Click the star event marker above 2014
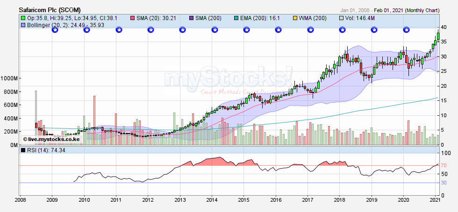The height and width of the screenshot is (212, 458). coord(215,30)
